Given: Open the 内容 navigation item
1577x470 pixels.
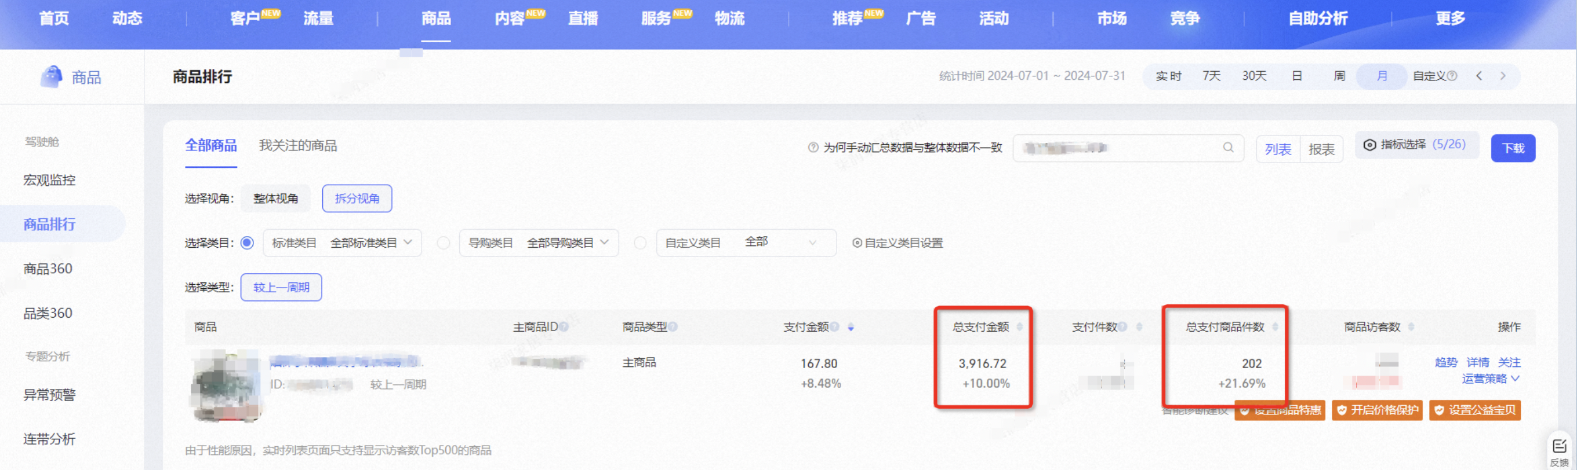Looking at the screenshot, I should (x=510, y=19).
